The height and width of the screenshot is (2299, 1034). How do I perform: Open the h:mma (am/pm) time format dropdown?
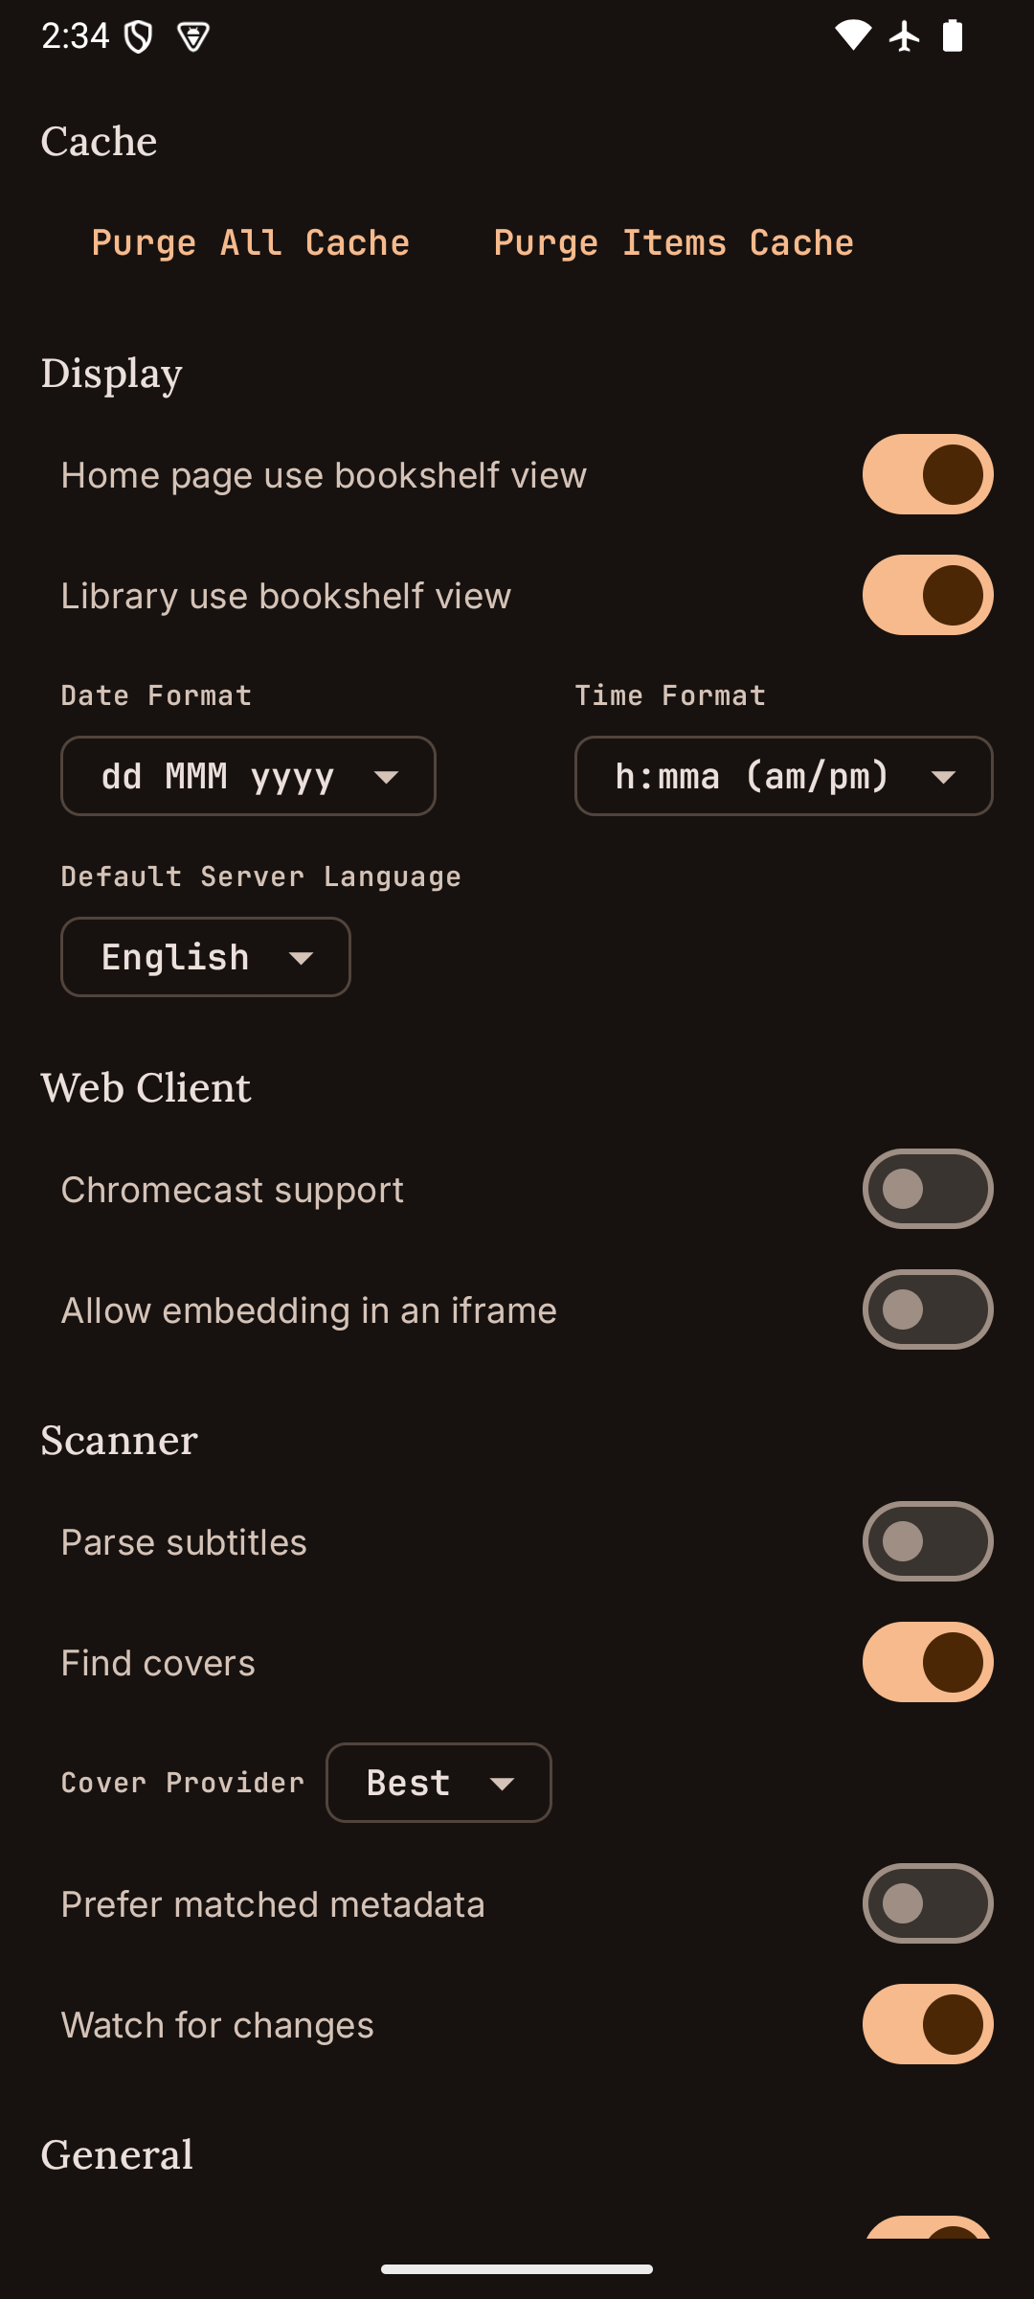pyautogui.click(x=783, y=776)
